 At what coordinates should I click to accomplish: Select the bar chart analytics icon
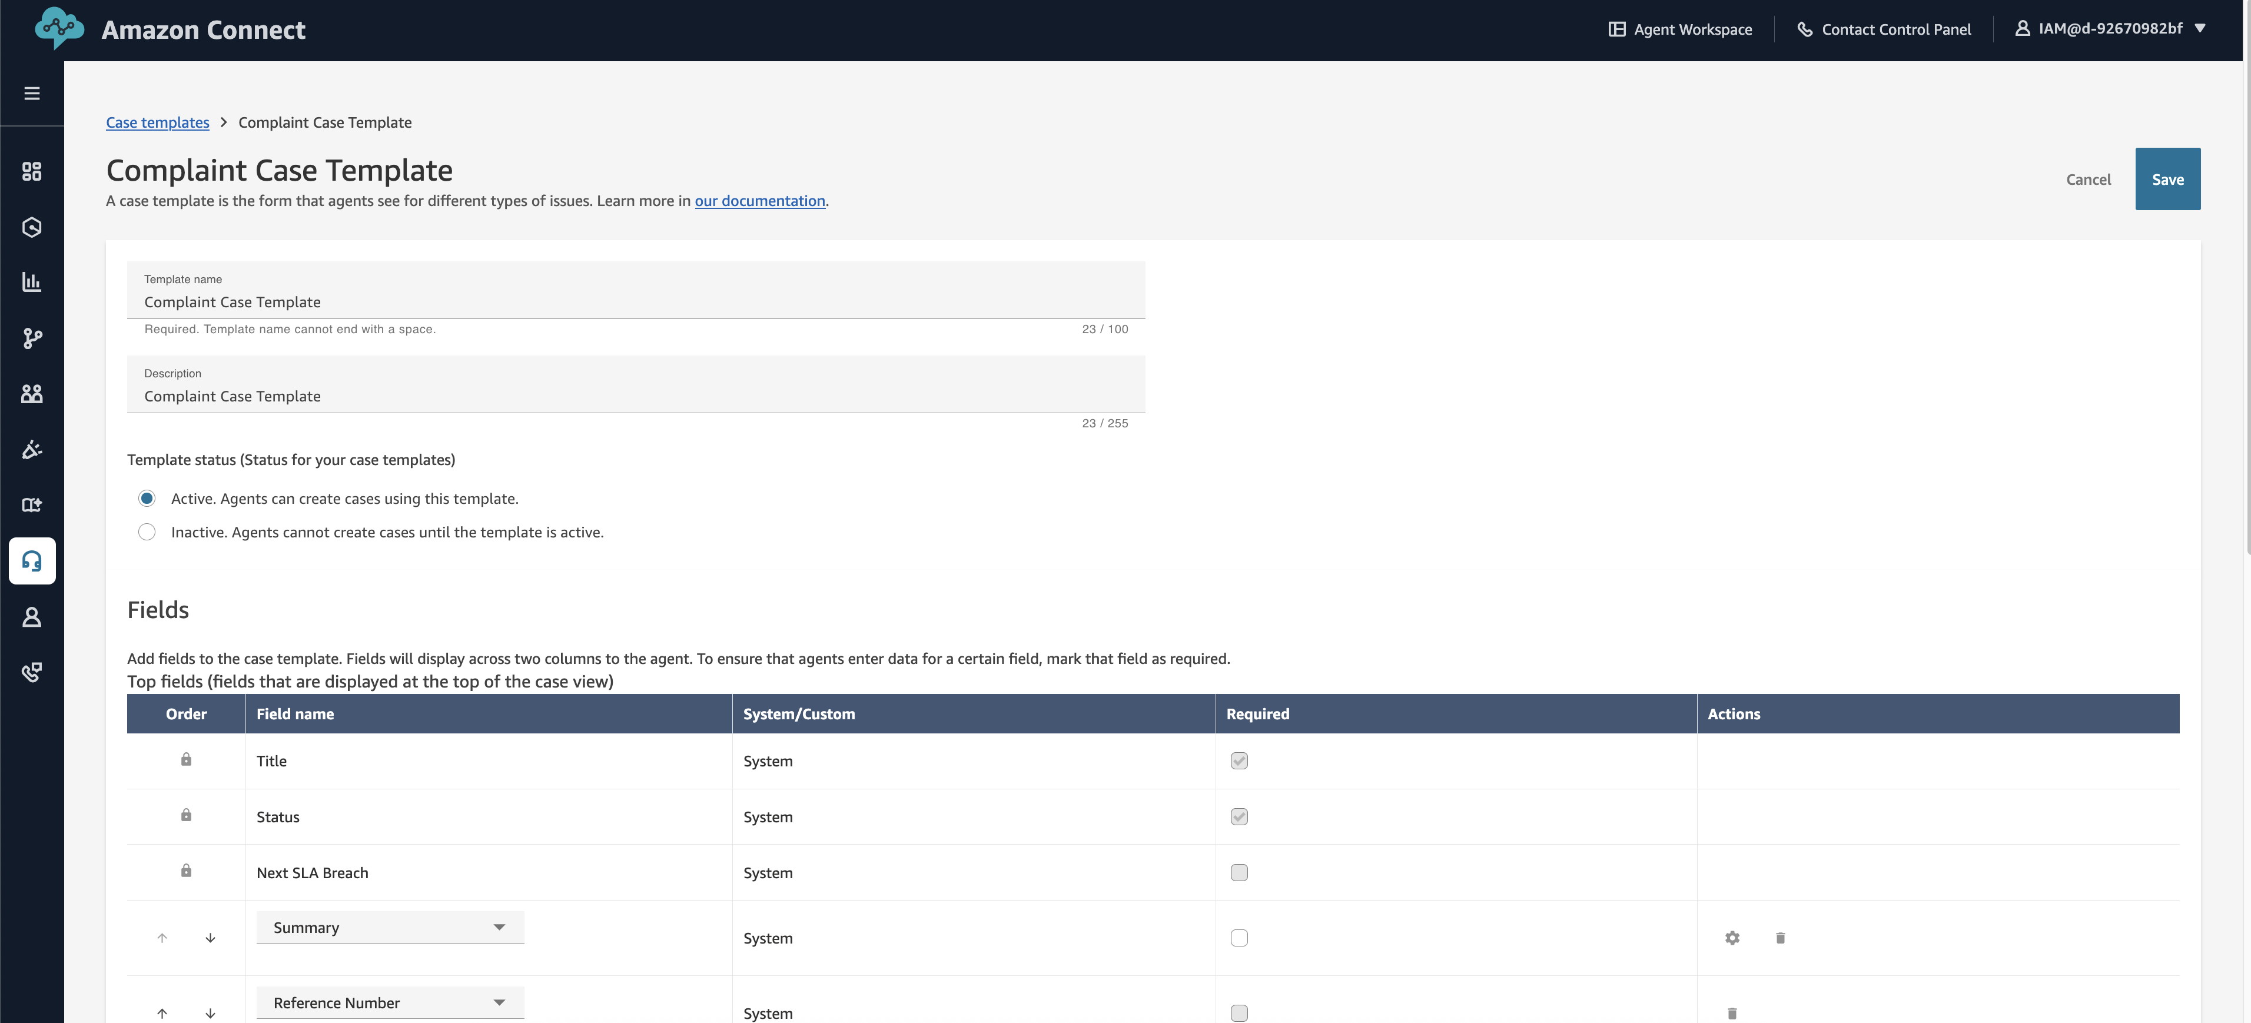32,282
